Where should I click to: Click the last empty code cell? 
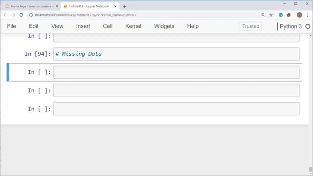coord(176,109)
